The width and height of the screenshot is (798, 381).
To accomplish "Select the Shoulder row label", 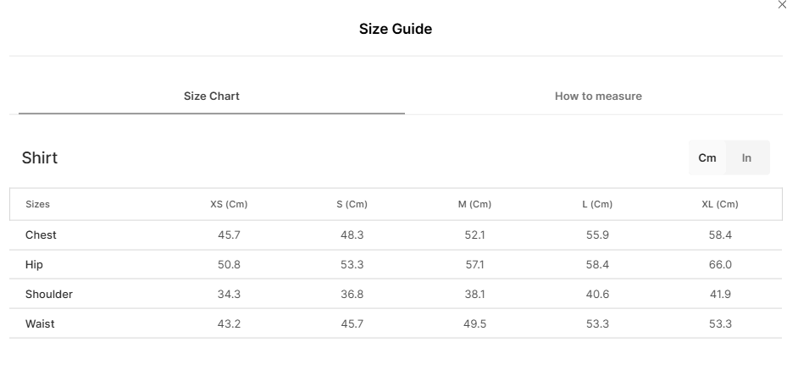I will pyautogui.click(x=49, y=294).
